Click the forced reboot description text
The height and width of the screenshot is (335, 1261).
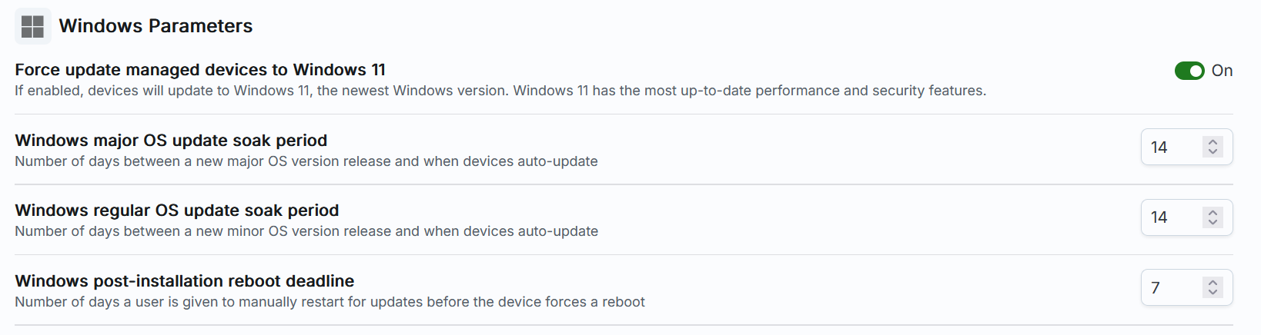point(329,302)
